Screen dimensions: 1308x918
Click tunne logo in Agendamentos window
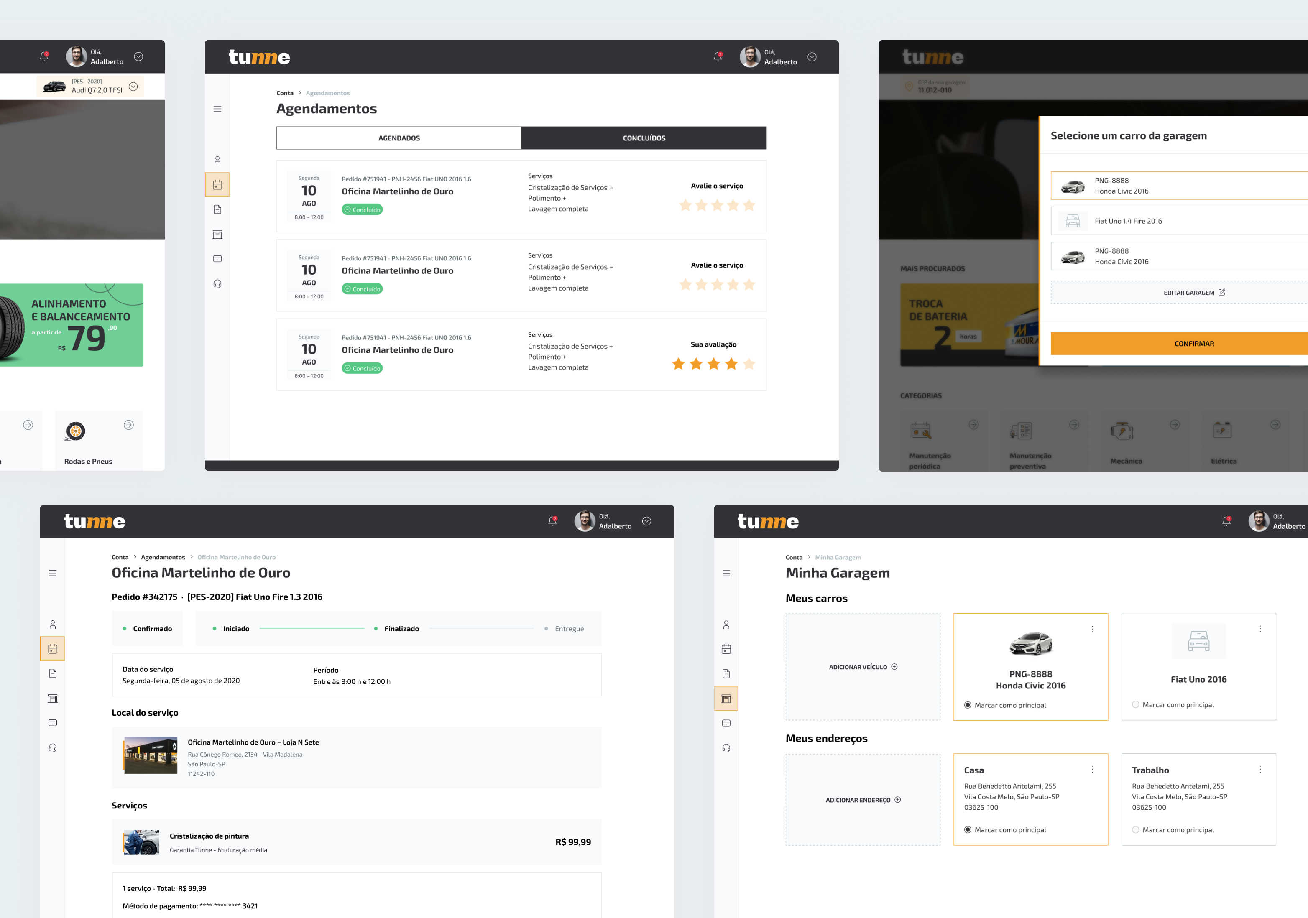[x=259, y=57]
